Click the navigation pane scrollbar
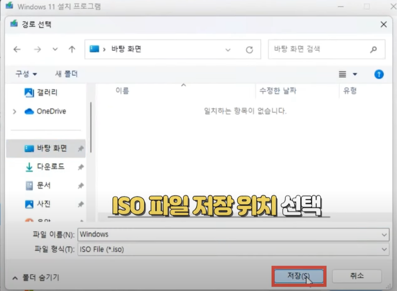The width and height of the screenshot is (397, 291). pos(91,127)
